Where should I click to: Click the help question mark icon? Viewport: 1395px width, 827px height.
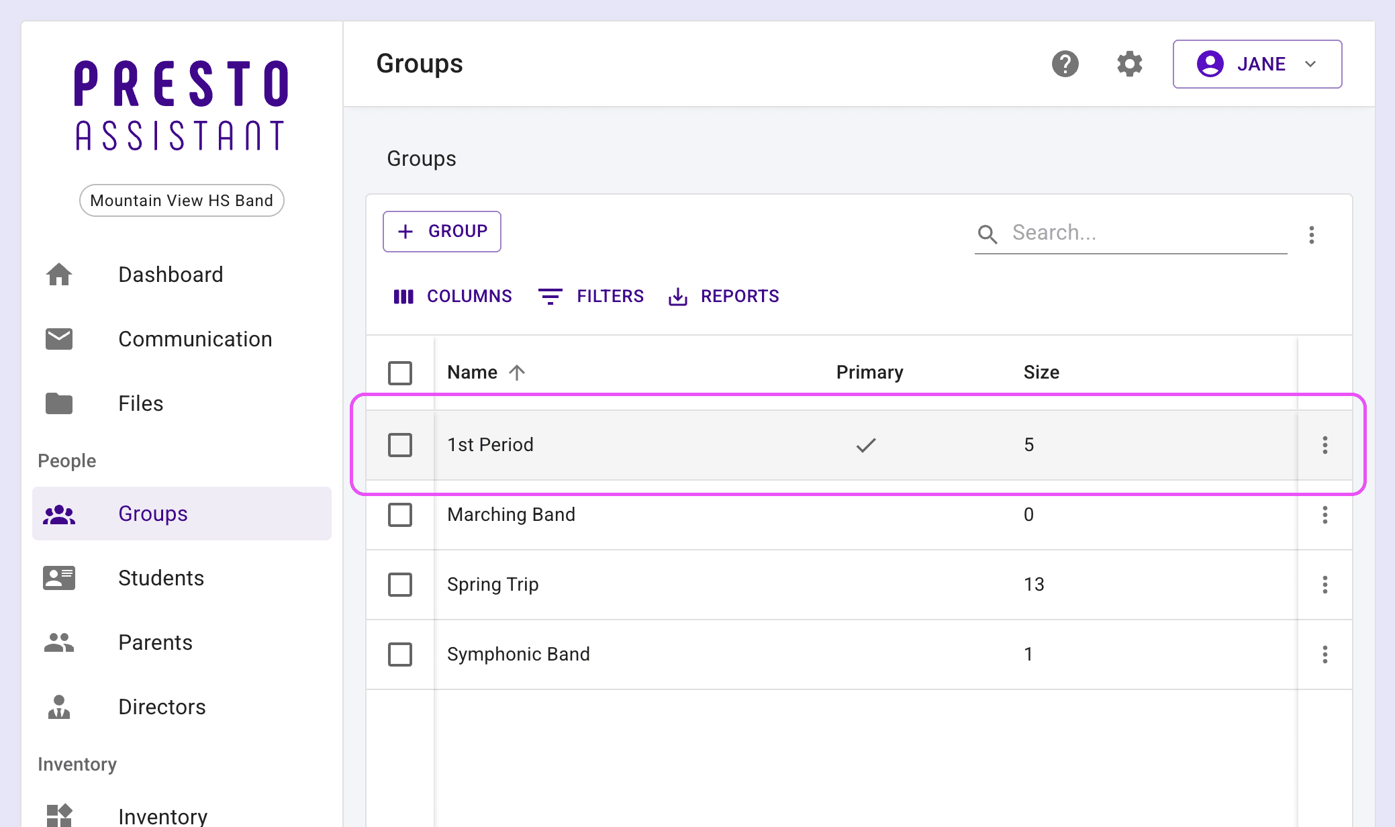click(1065, 64)
